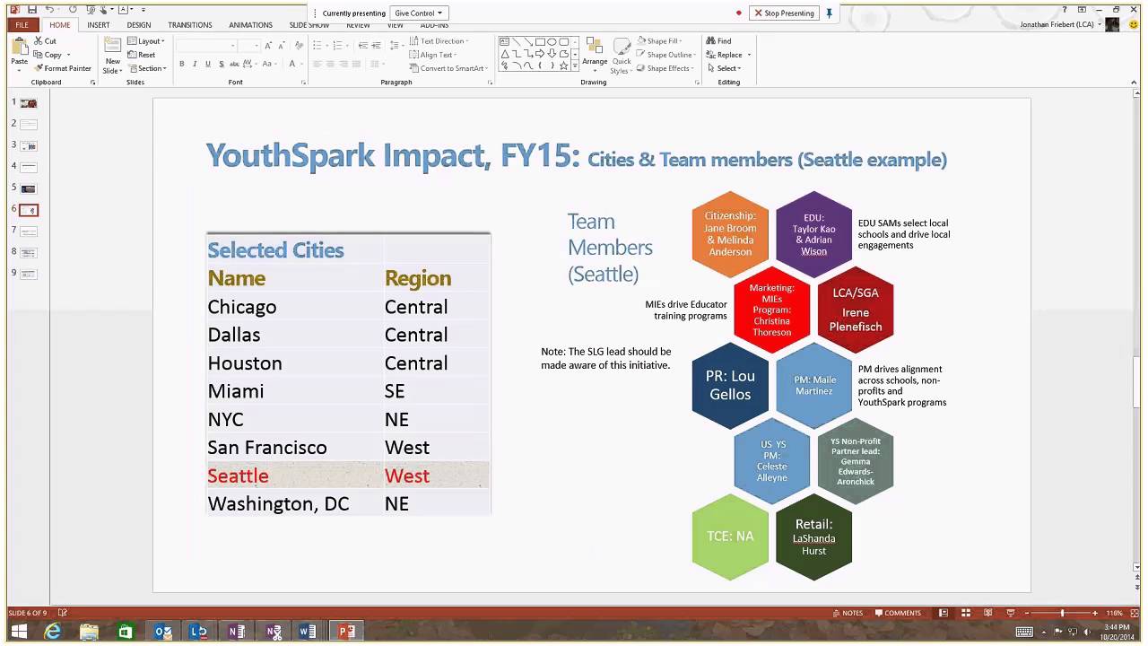Toggle Bold formatting

(182, 64)
